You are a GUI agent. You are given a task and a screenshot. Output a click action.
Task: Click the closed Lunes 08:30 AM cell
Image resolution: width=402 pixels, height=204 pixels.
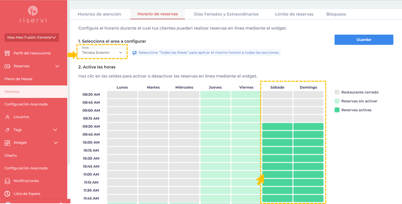coord(122,94)
